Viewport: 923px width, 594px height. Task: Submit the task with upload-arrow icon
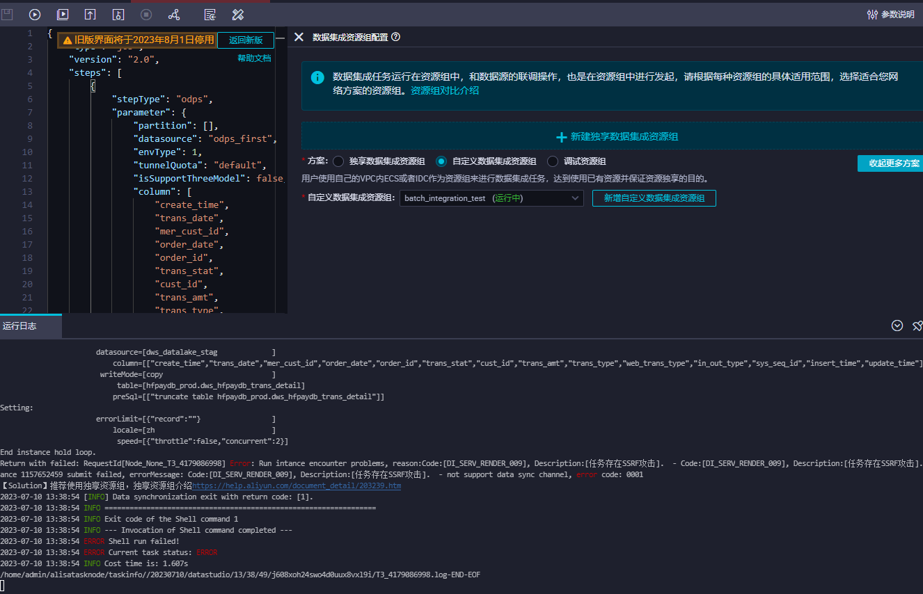pos(90,14)
